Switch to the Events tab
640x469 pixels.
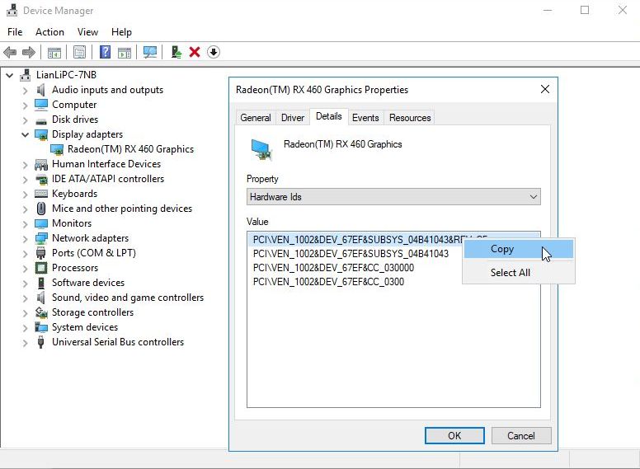pyautogui.click(x=365, y=118)
